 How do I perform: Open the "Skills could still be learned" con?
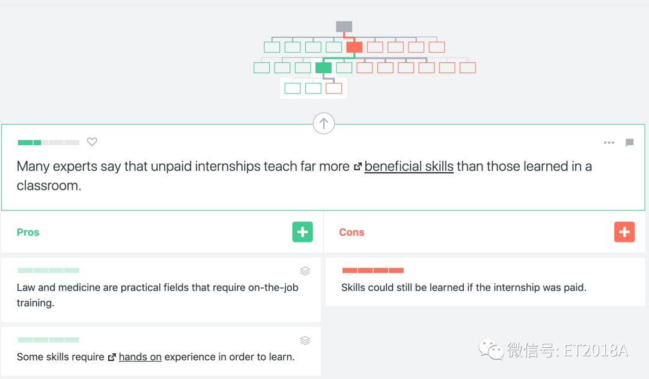[463, 288]
